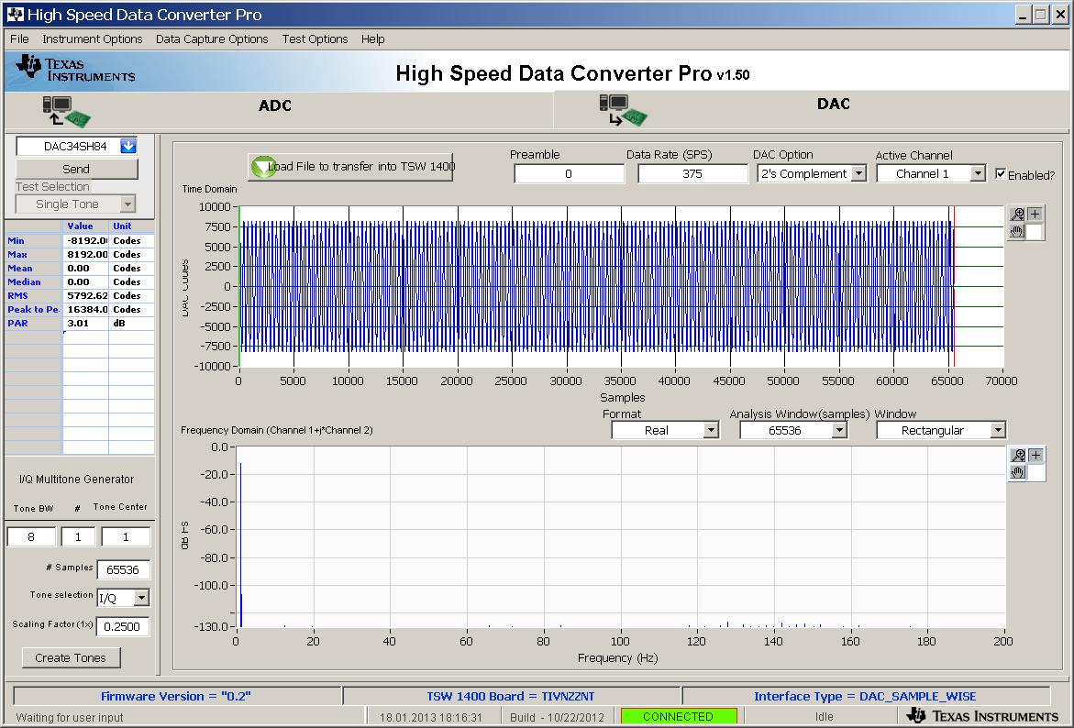The width and height of the screenshot is (1074, 728).
Task: Toggle the Enabled? channel checkbox
Action: [1001, 174]
